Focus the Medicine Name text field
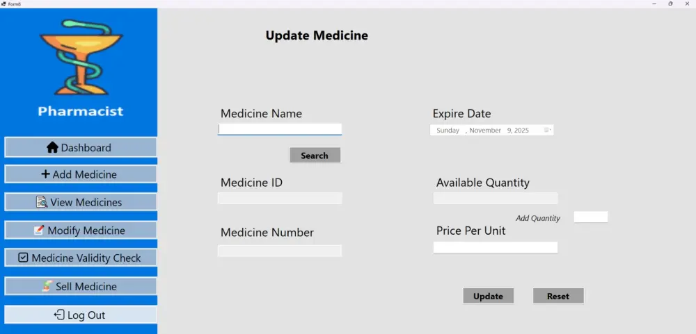Viewport: 696px width, 334px height. point(280,129)
